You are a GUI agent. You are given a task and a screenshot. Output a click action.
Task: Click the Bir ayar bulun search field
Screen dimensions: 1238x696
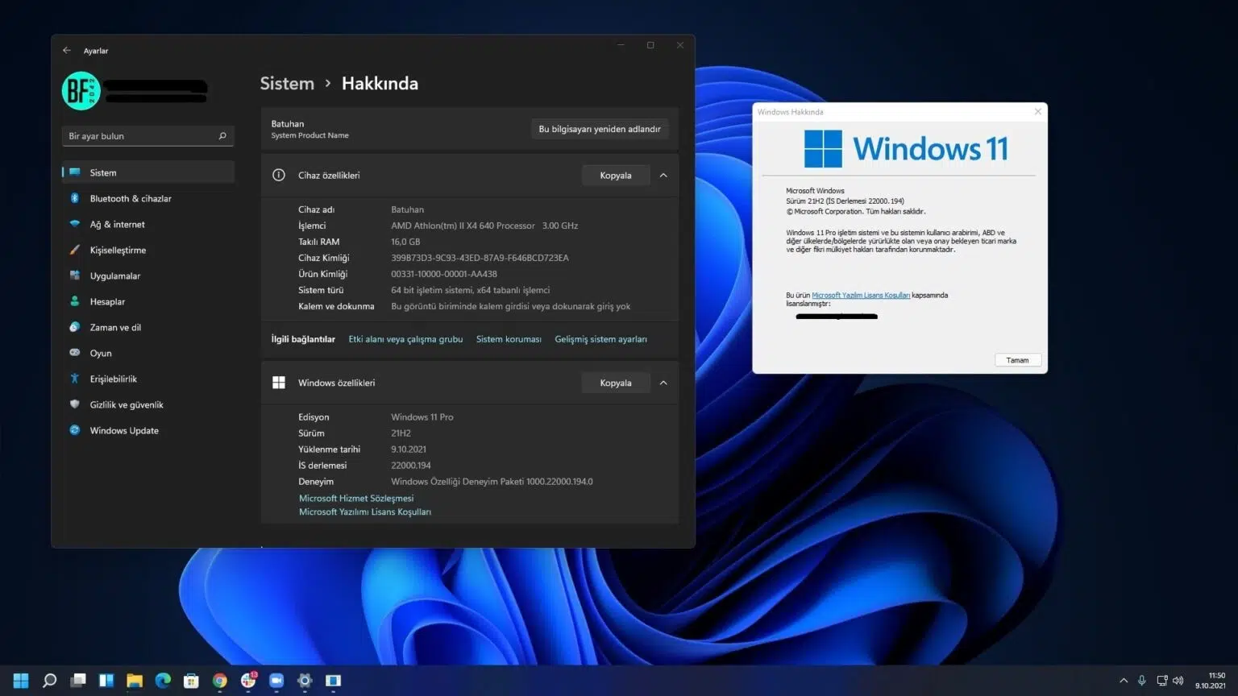coord(147,135)
